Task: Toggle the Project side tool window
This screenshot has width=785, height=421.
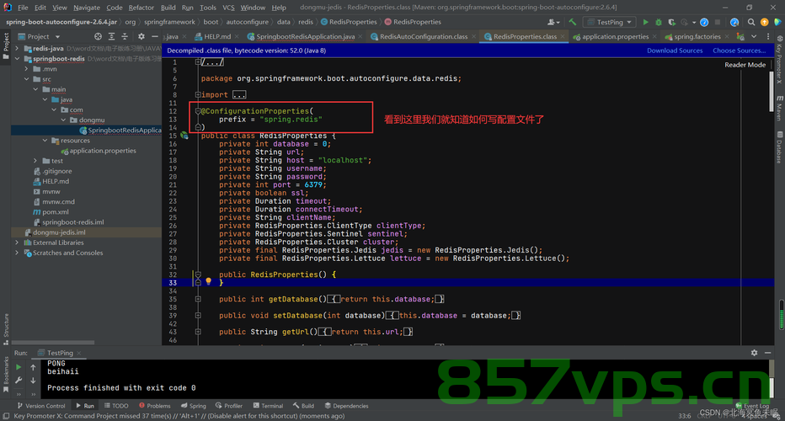Action: [x=6, y=46]
